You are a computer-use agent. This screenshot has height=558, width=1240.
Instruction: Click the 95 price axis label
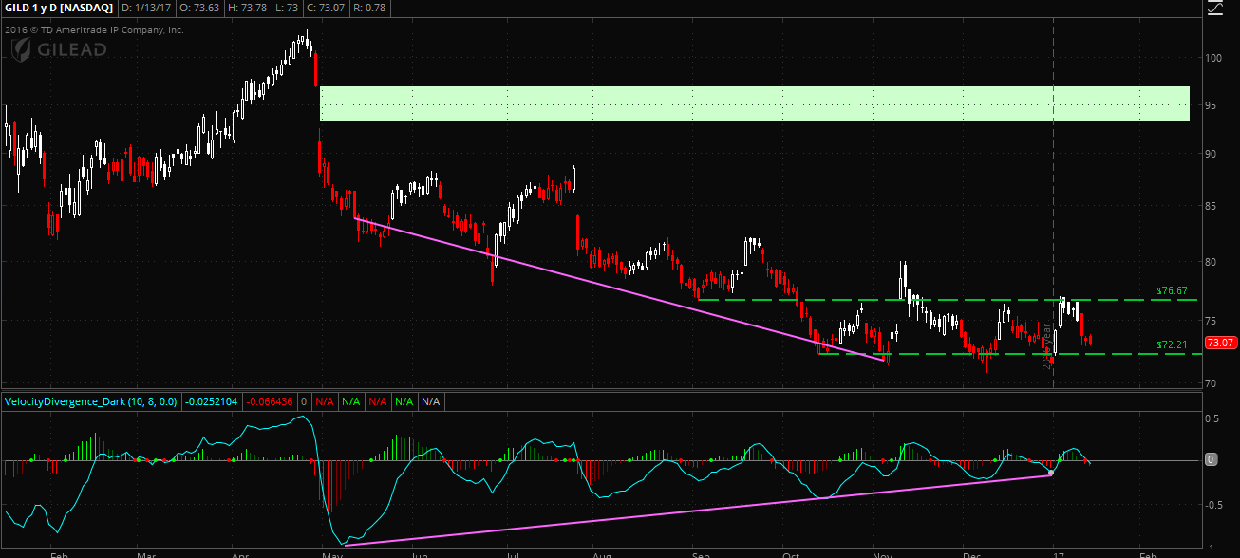pyautogui.click(x=1212, y=104)
